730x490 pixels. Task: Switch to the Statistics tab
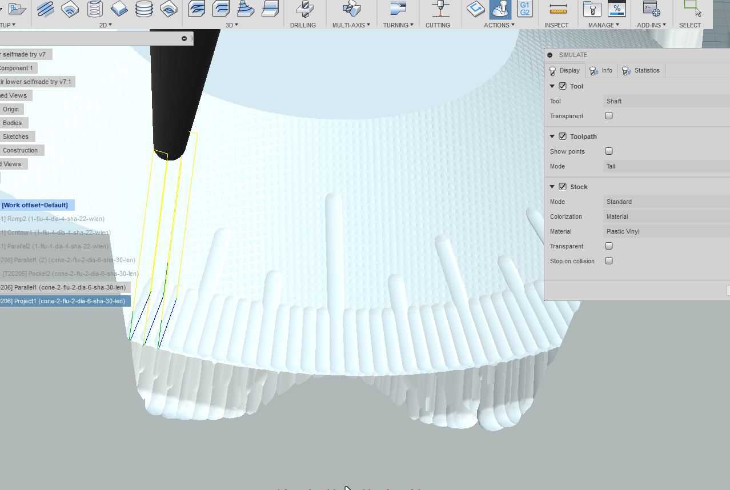click(641, 70)
